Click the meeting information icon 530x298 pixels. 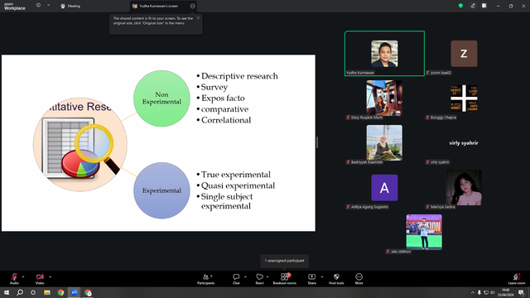38,6
